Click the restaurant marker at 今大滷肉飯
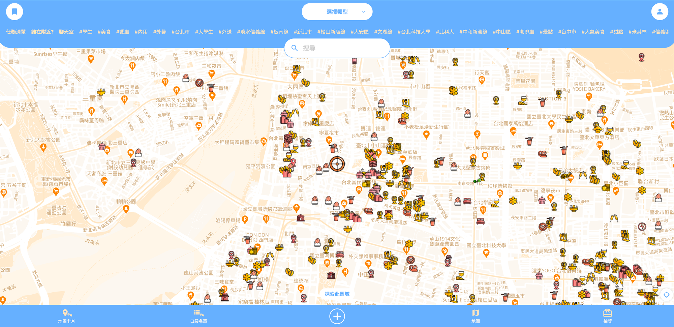 (x=132, y=66)
